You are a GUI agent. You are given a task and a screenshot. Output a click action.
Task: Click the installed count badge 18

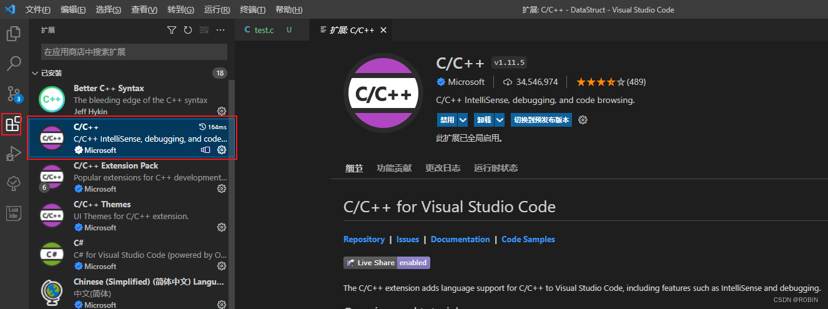click(x=219, y=73)
